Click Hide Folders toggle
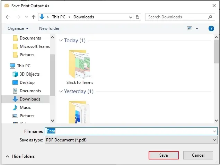This screenshot has height=165, width=220. [20, 156]
